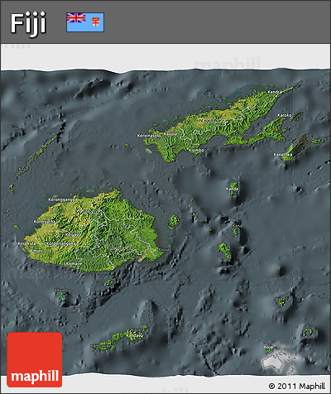Select the "Northern" division label

(213, 121)
